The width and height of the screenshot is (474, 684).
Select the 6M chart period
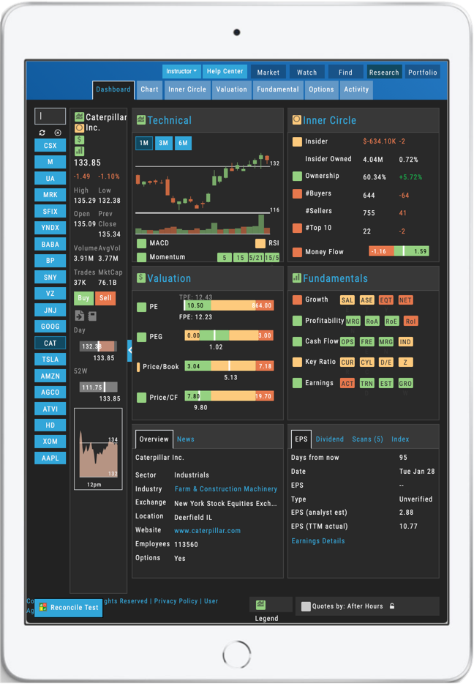[183, 143]
